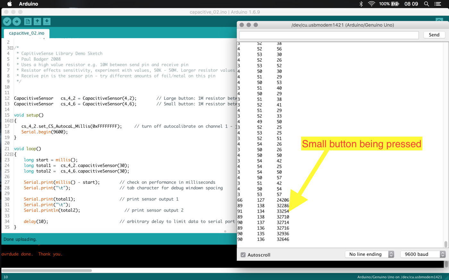Click the serial value 32936
449x280 pixels.
coord(283,234)
